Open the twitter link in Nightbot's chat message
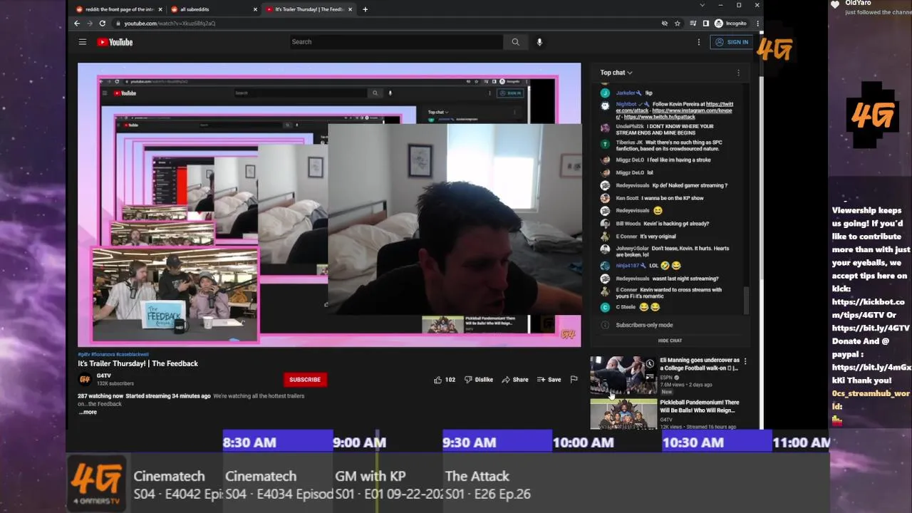This screenshot has width=912, height=513. click(720, 104)
